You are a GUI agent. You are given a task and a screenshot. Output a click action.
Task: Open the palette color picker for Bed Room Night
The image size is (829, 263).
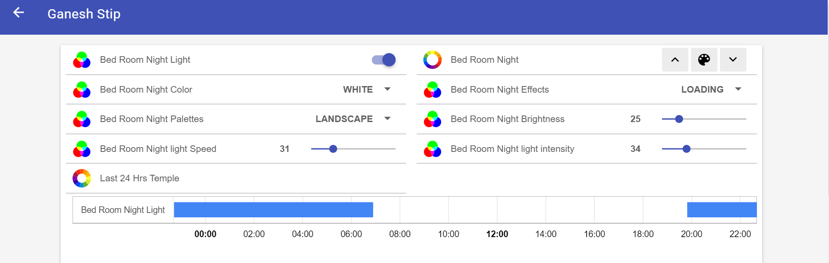click(x=704, y=60)
